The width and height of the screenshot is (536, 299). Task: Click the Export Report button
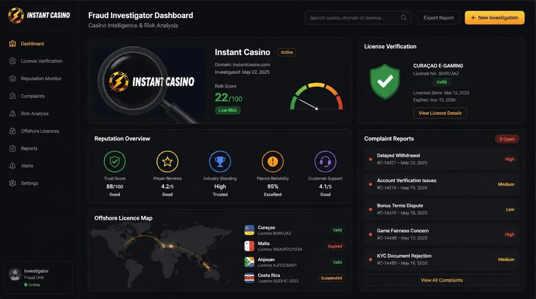pos(439,18)
